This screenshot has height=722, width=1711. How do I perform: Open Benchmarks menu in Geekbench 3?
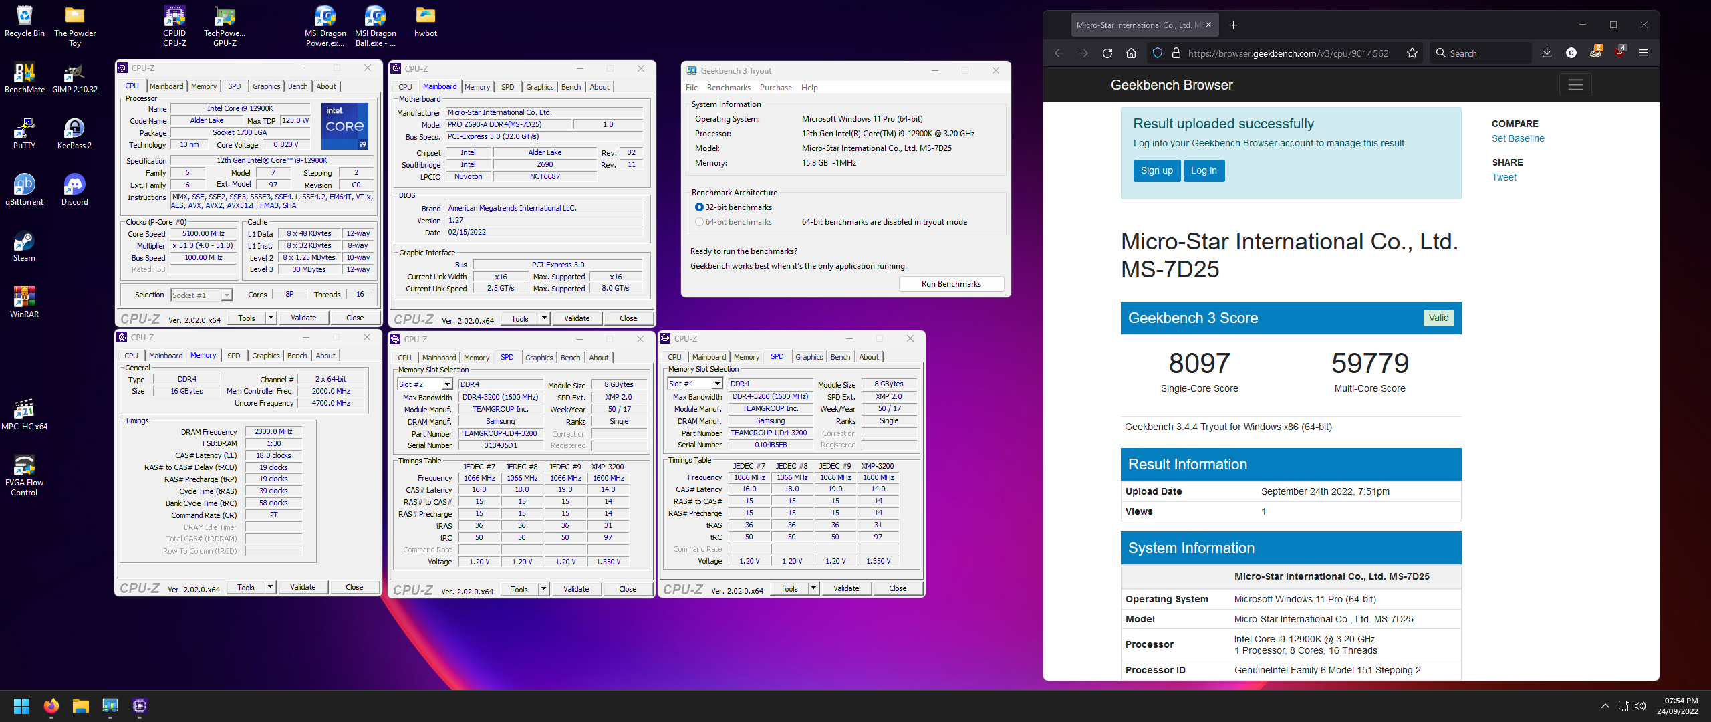point(729,88)
